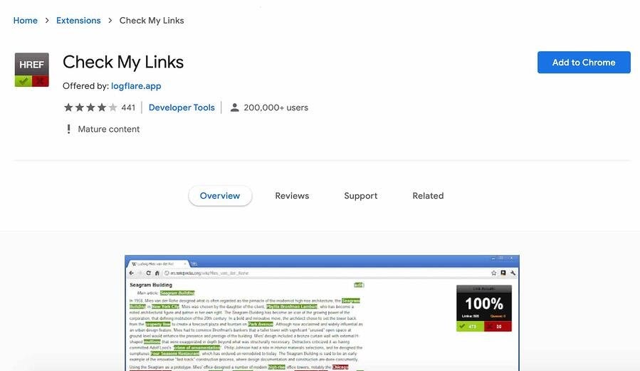Click the wrench menu icon in preview browser
Viewport: 640px width, 371px height.
513,273
